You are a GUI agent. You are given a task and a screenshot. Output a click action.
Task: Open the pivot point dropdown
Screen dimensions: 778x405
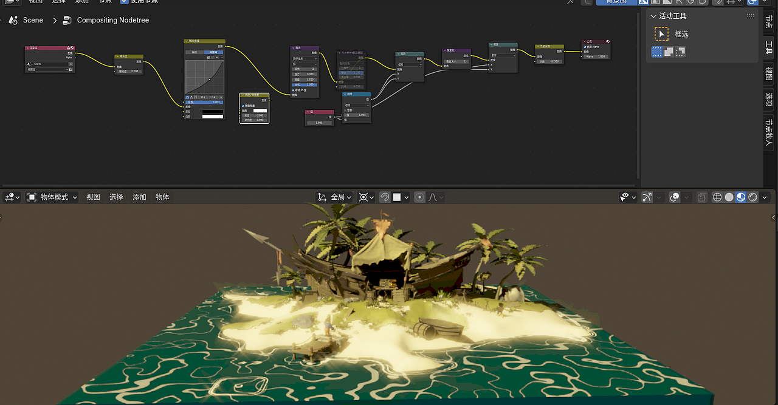367,197
